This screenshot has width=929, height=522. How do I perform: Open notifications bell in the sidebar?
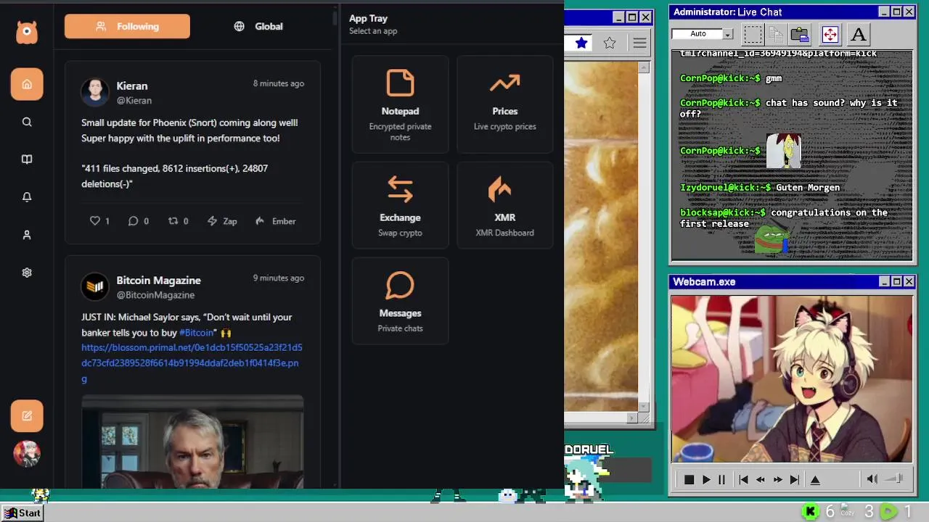click(27, 197)
